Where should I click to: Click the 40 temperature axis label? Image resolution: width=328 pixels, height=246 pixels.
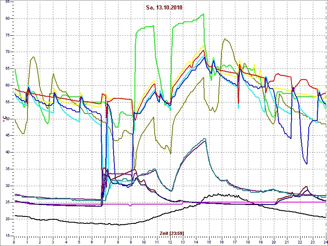(x=7, y=152)
